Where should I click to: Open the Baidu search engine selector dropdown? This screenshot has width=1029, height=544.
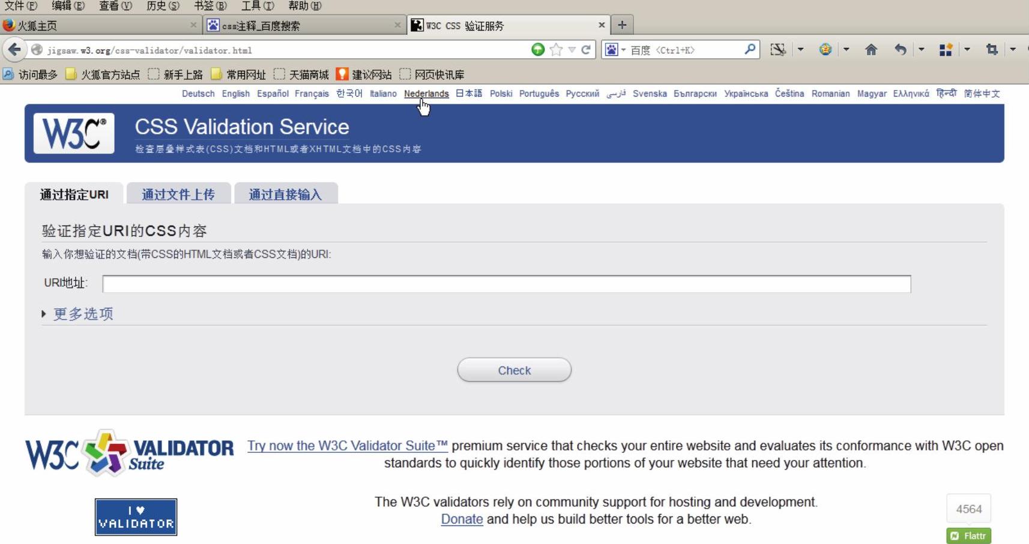pos(615,50)
